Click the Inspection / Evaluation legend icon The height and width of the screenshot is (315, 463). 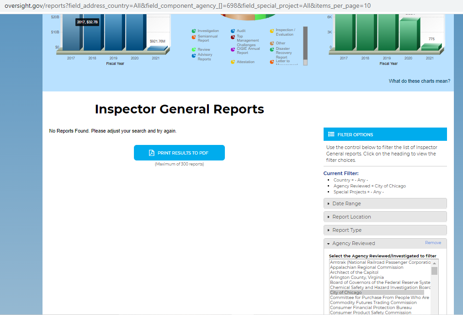(271, 31)
